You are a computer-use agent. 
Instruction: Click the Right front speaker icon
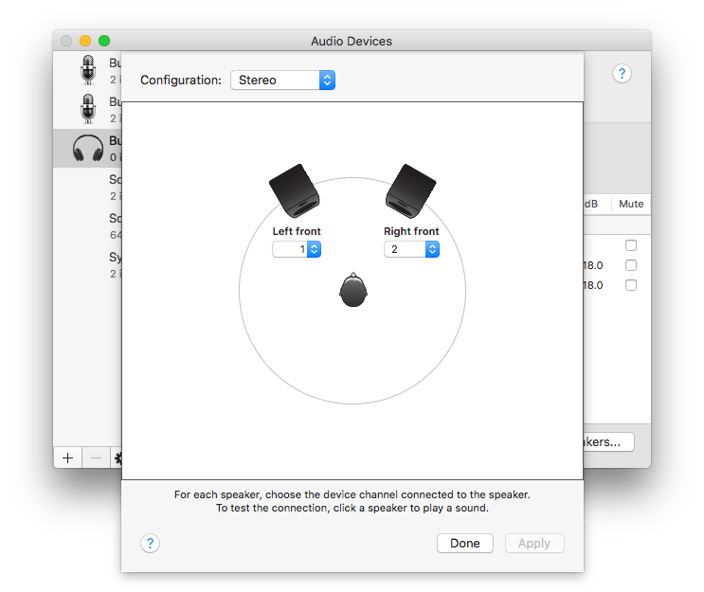[411, 190]
